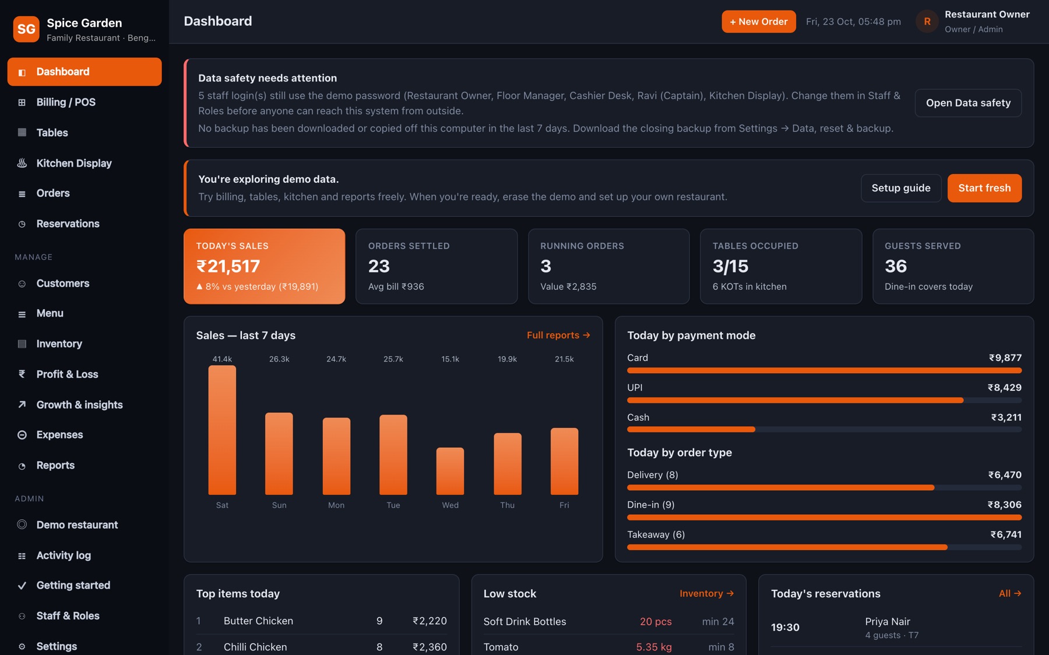View All reservations link
Screen dimensions: 1049x655
(1010, 593)
